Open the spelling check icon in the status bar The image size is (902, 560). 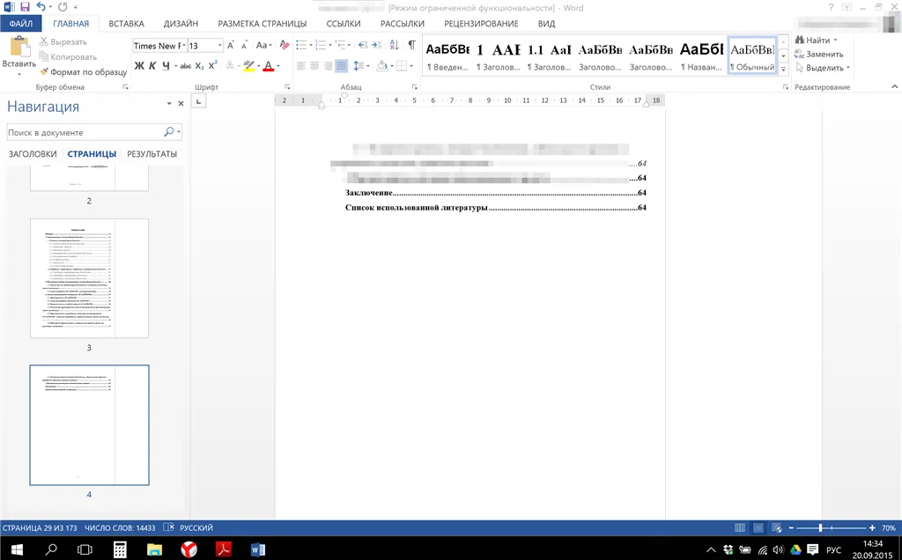click(168, 527)
